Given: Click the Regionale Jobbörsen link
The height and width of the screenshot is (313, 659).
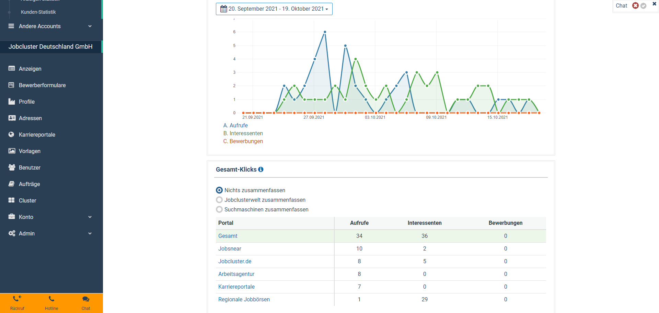Looking at the screenshot, I should 244,300.
